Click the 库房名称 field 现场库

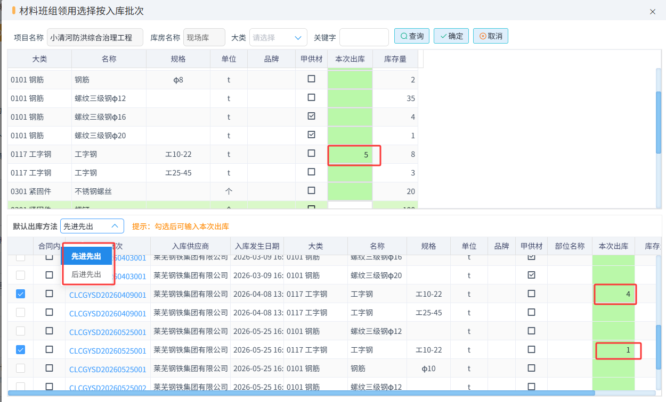204,38
